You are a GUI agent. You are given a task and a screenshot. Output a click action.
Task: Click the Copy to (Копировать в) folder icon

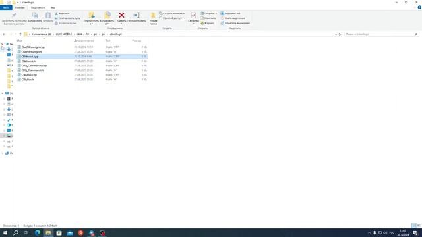tap(107, 15)
